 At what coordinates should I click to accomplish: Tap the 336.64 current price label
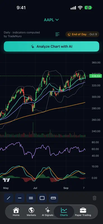click(96, 76)
